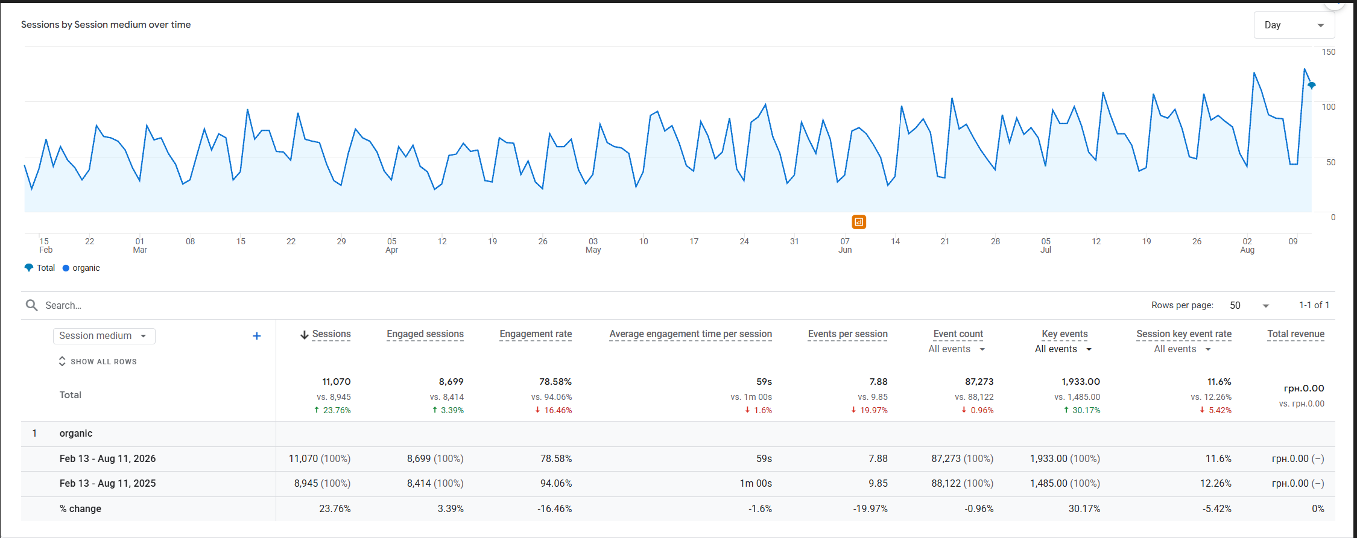Image resolution: width=1357 pixels, height=538 pixels.
Task: Click the Sessions sort arrow icon
Action: coord(305,335)
